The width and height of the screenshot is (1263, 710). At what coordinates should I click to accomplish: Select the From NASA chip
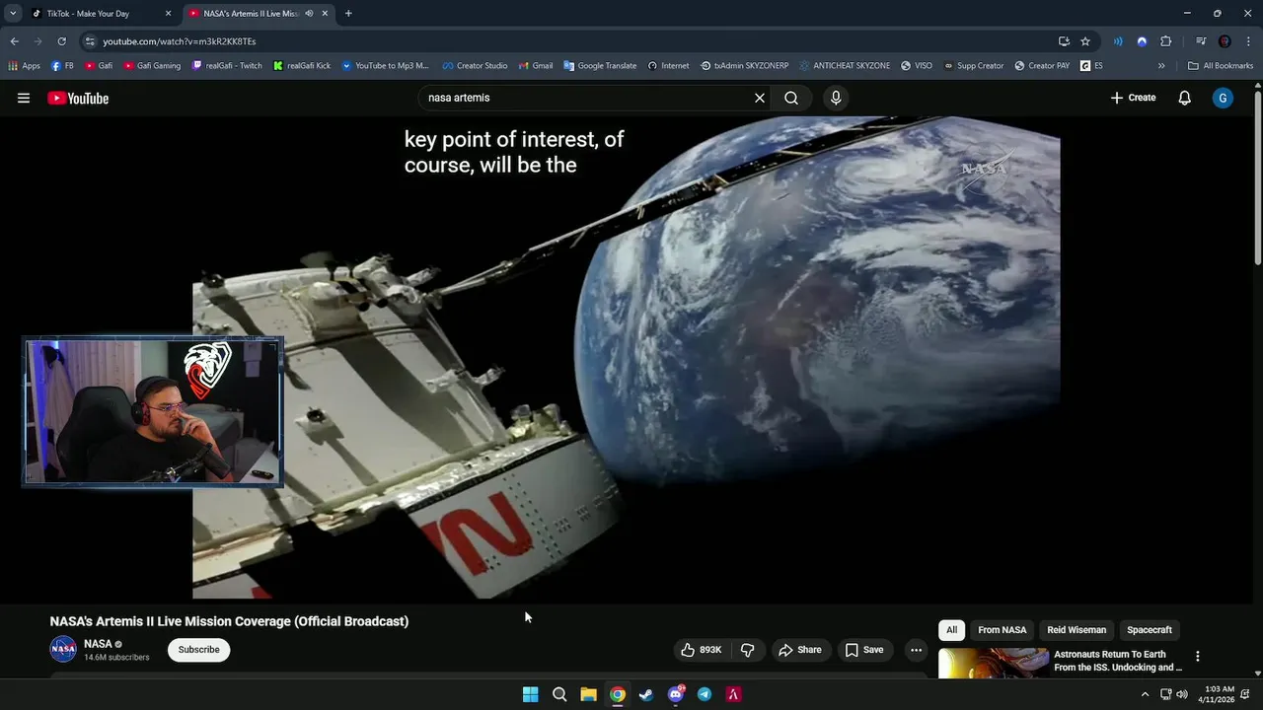(1002, 630)
